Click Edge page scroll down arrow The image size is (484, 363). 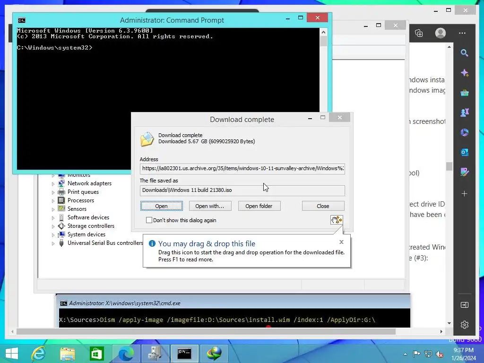pyautogui.click(x=449, y=323)
